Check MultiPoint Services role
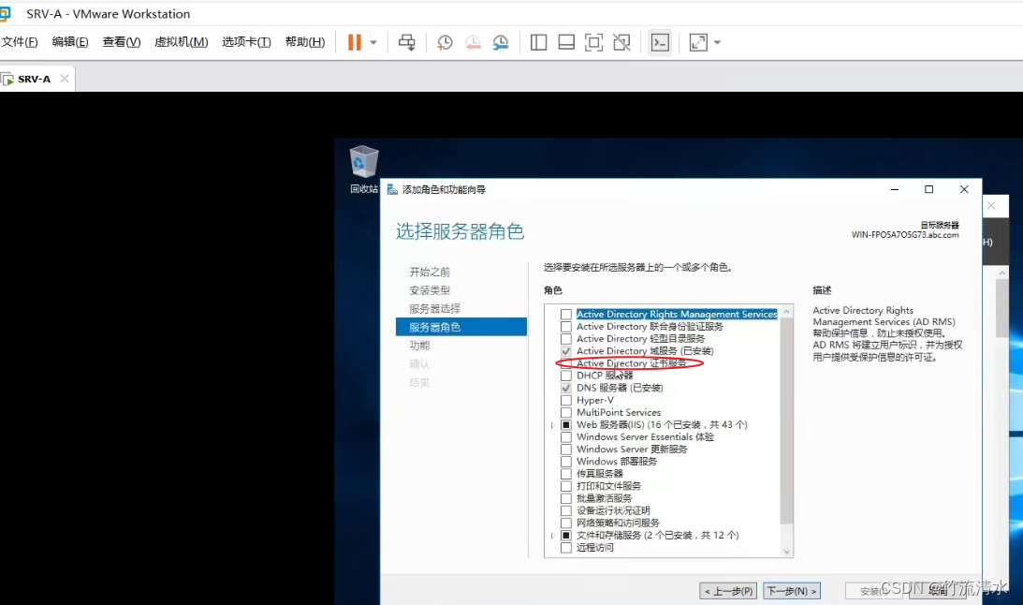Viewport: 1023px width, 605px height. 565,412
